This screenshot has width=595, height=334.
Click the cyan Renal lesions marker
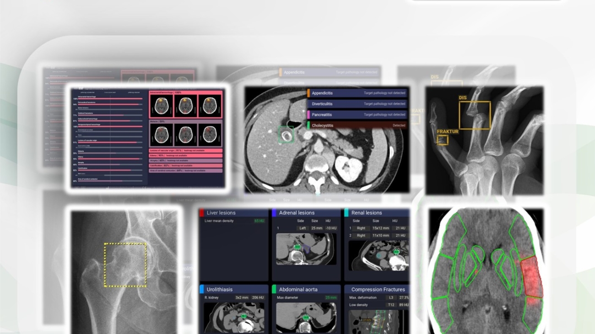(346, 213)
